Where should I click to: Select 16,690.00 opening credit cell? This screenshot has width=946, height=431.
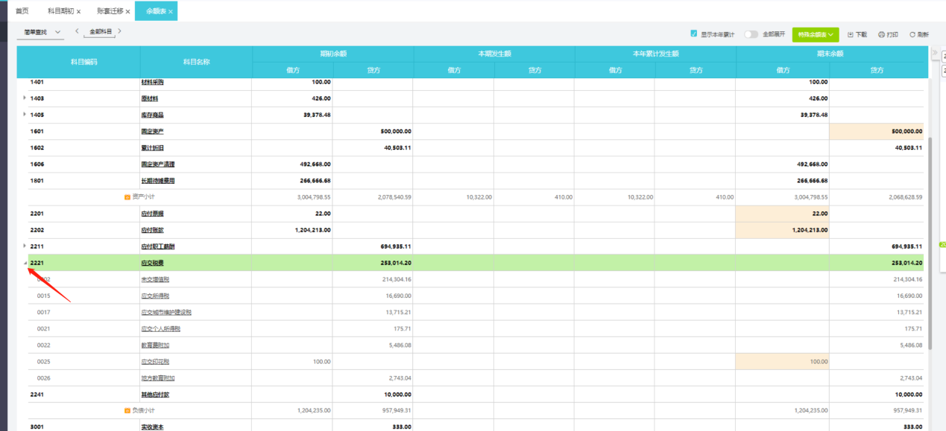coord(373,296)
